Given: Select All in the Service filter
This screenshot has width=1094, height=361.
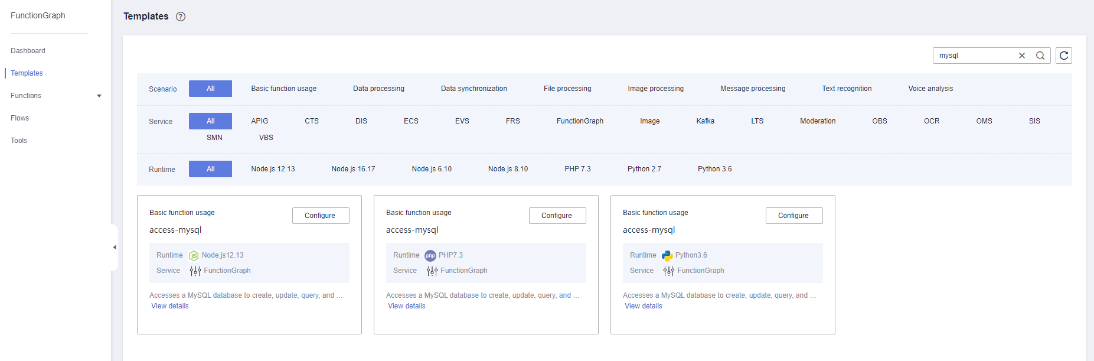Looking at the screenshot, I should click(x=210, y=121).
